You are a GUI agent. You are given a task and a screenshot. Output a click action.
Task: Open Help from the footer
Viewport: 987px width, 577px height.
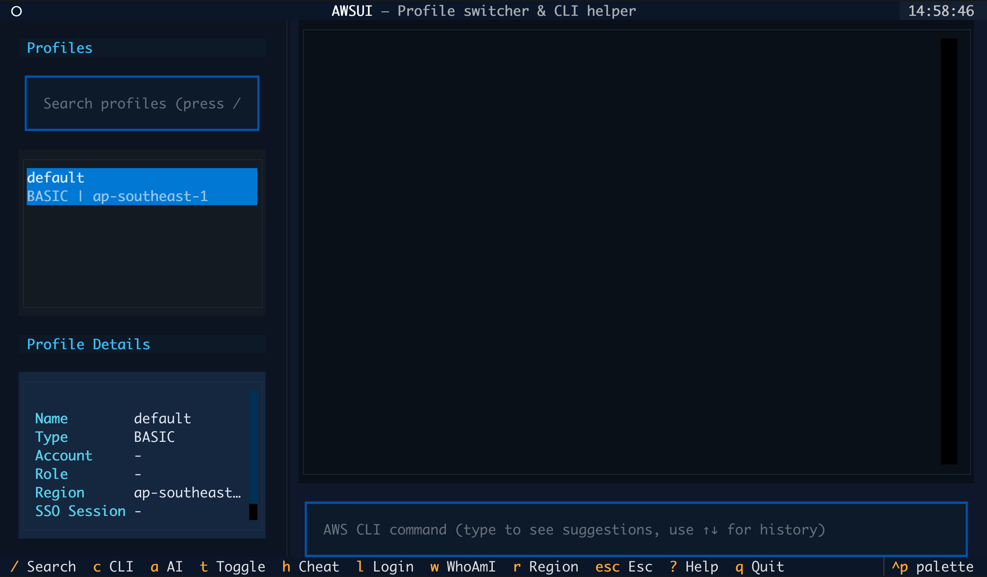tap(694, 567)
